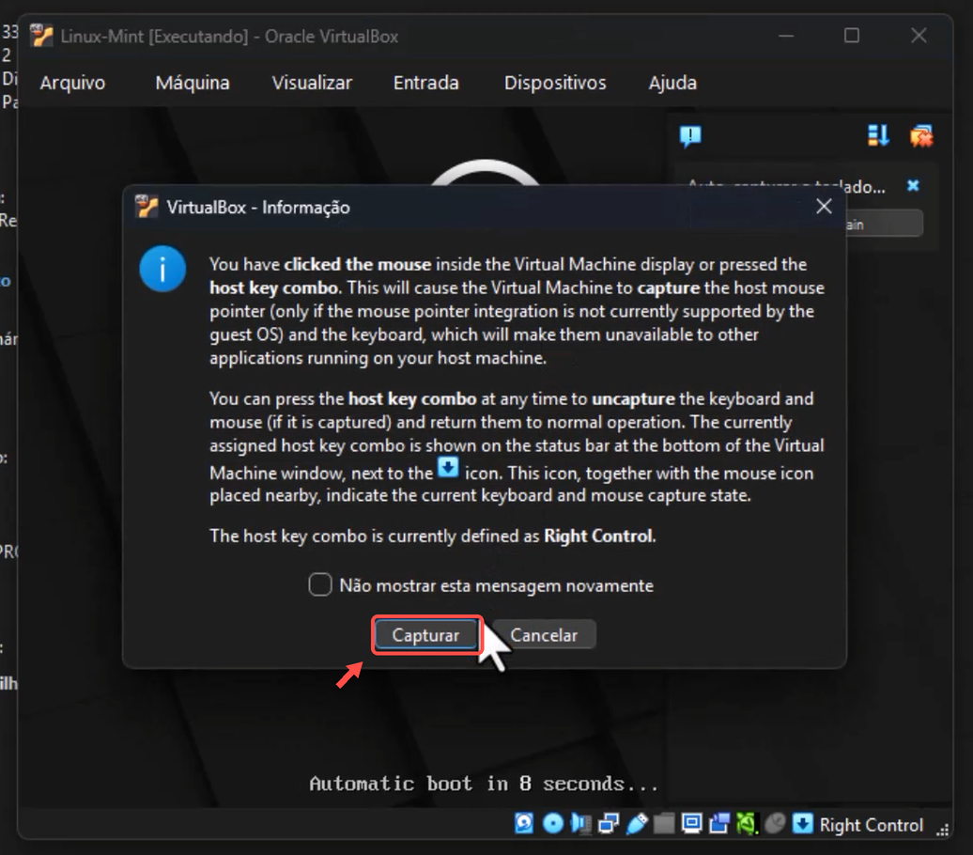Open the Dispositivos menu
This screenshot has height=855, width=973.
(x=555, y=83)
